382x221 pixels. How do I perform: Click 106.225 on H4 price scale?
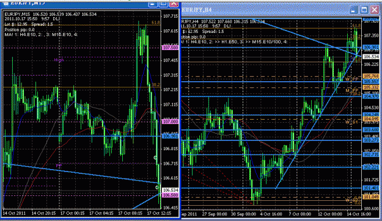click(371, 64)
